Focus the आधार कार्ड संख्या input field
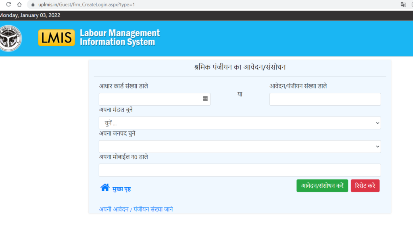The height and width of the screenshot is (225, 413). point(149,99)
